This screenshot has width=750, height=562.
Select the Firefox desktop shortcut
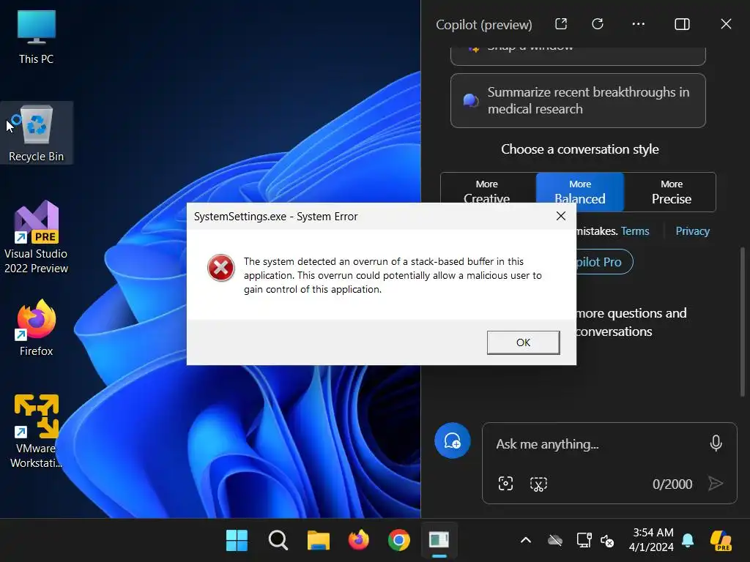tap(37, 328)
